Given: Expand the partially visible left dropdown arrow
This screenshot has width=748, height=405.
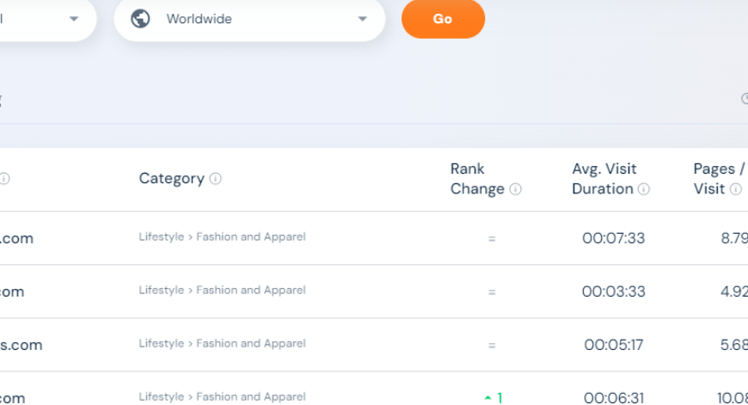Looking at the screenshot, I should (73, 19).
